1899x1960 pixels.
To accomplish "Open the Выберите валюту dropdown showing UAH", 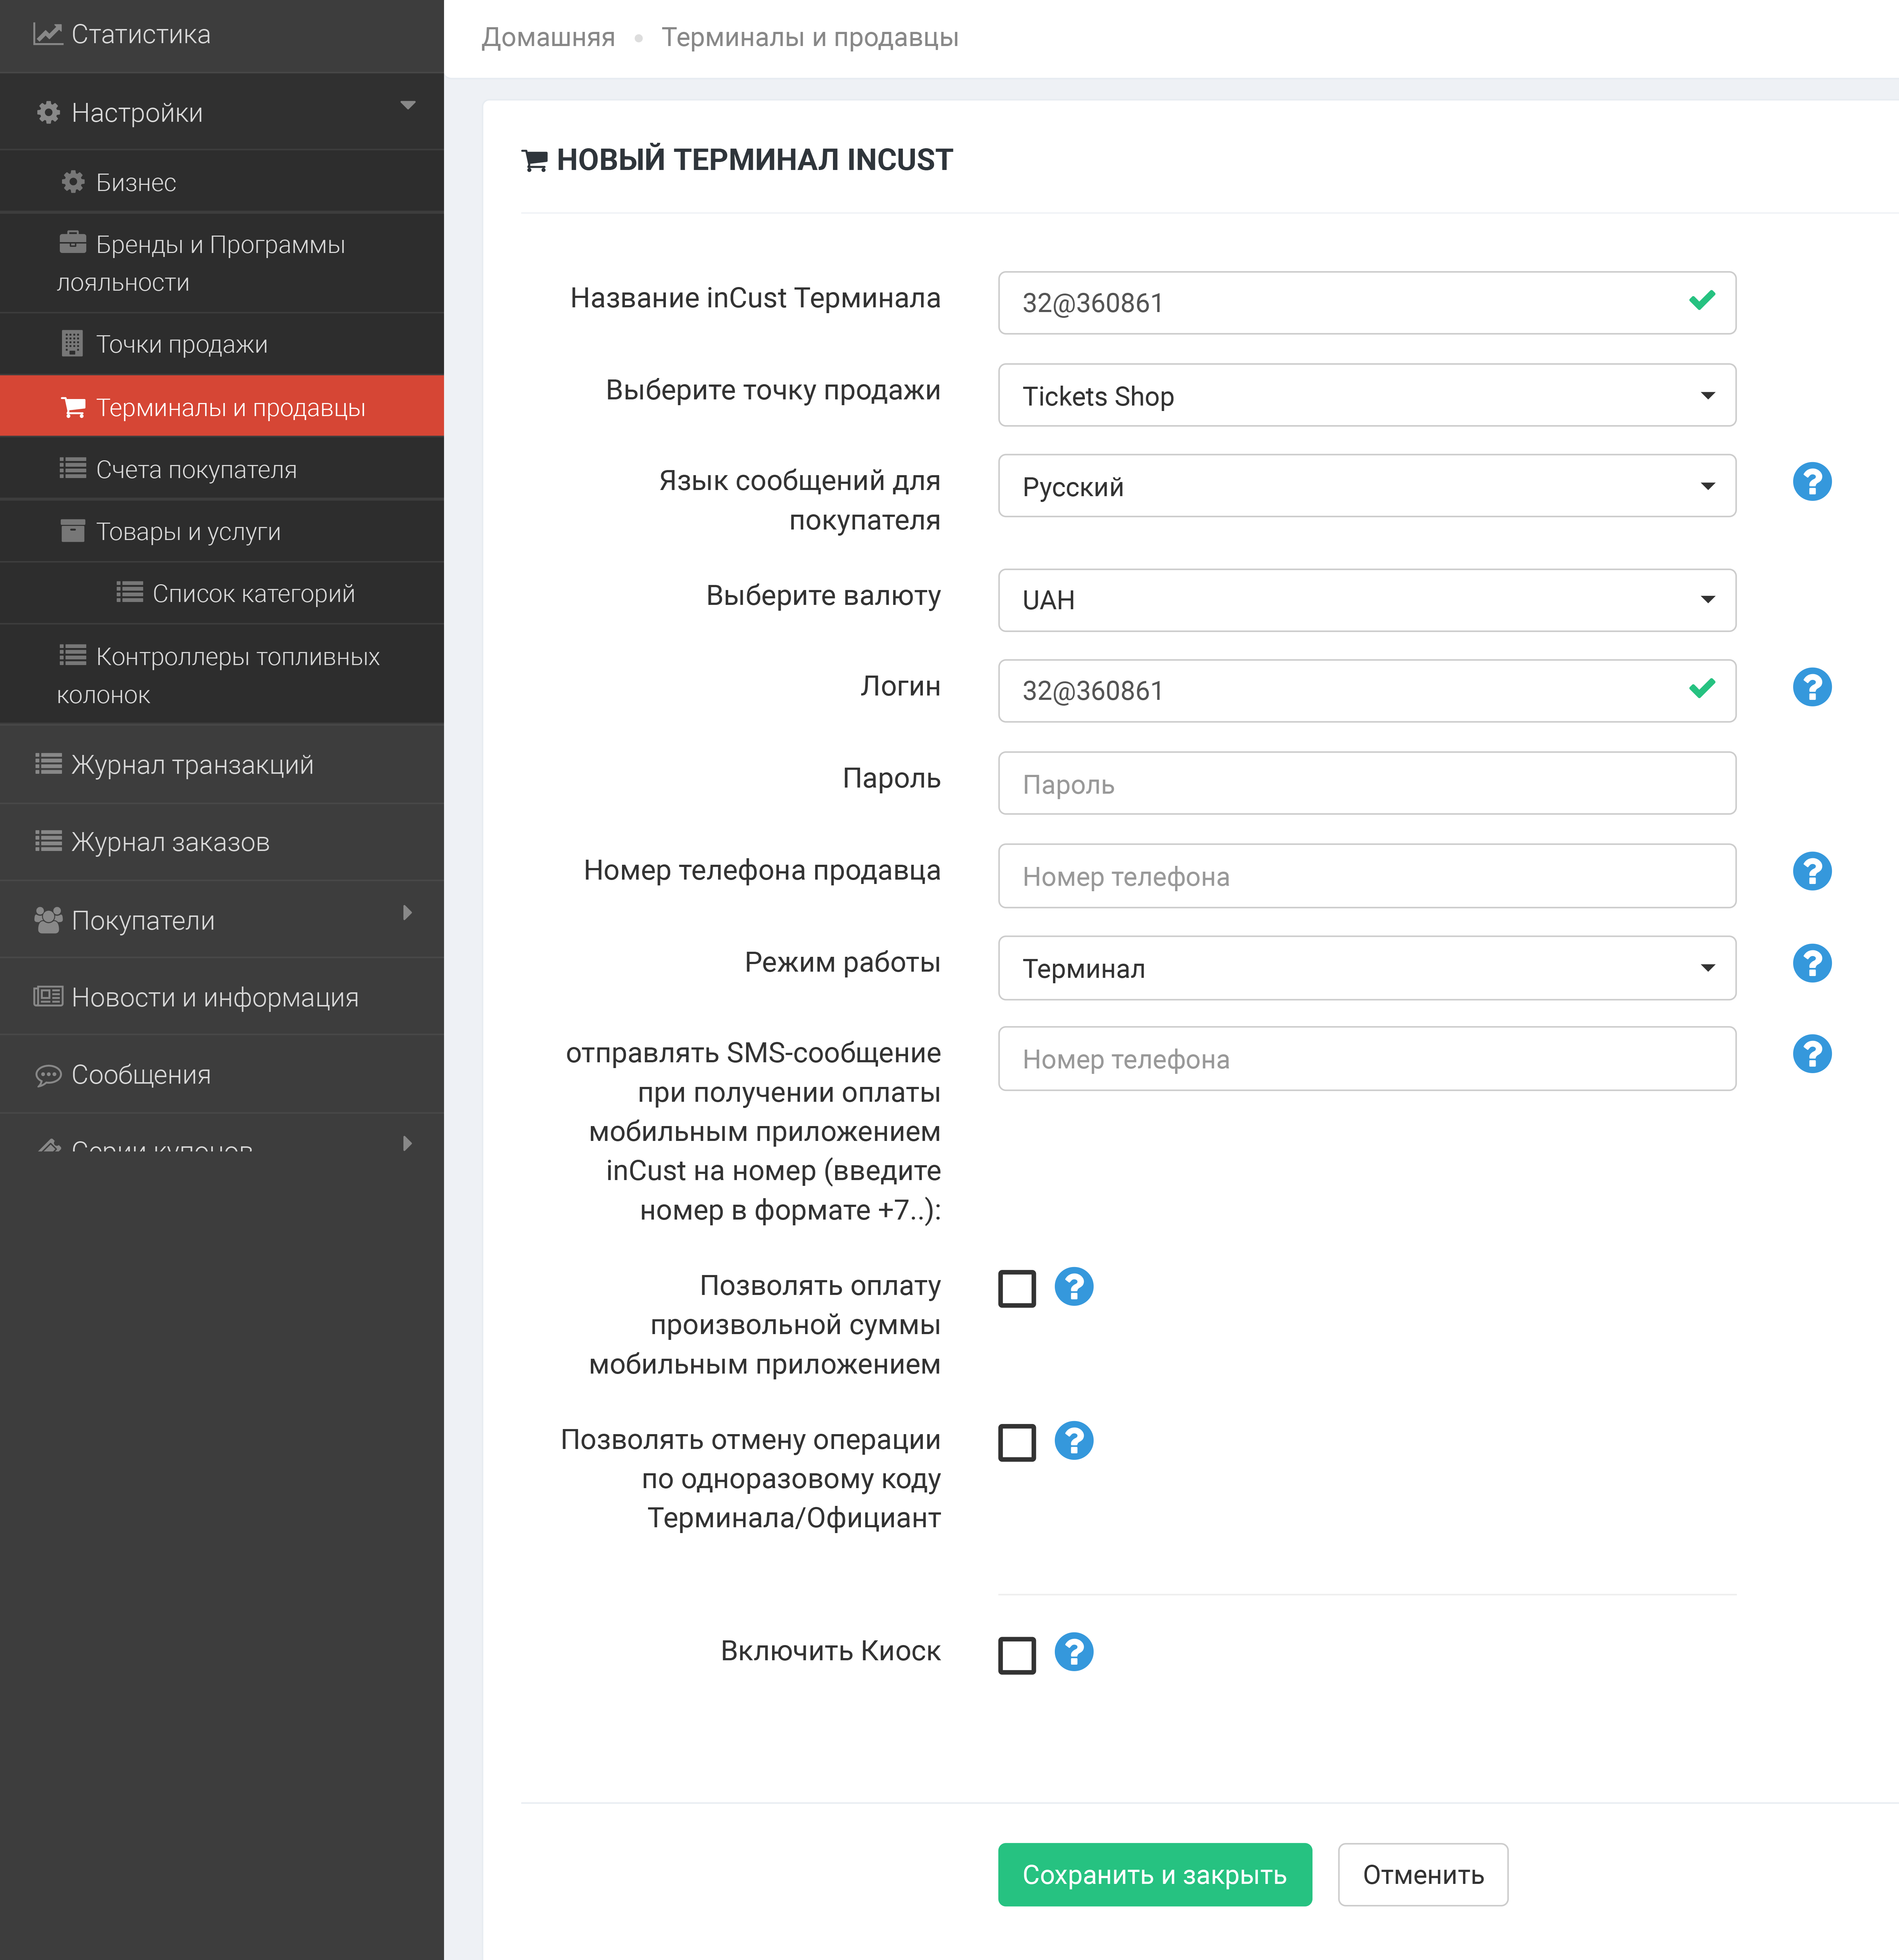I will [x=1366, y=600].
